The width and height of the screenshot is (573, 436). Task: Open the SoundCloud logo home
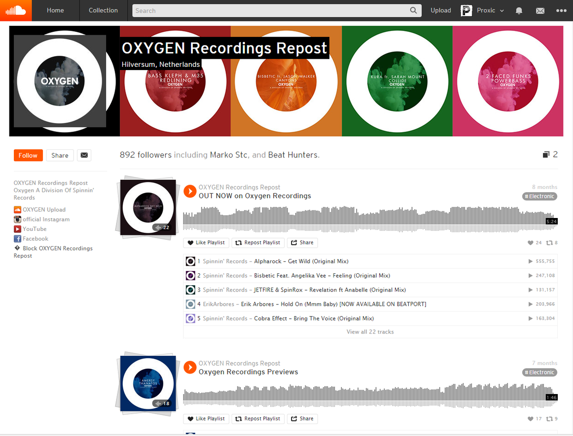(16, 10)
